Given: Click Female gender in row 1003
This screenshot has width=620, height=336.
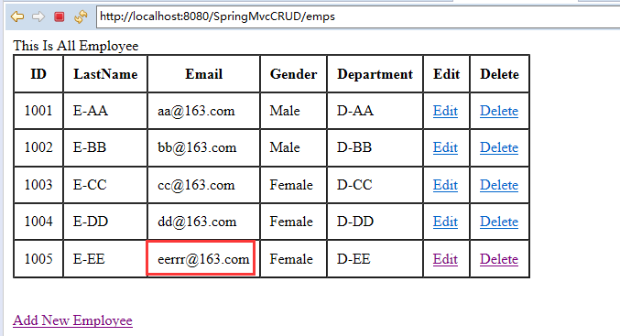Looking at the screenshot, I should tap(291, 185).
